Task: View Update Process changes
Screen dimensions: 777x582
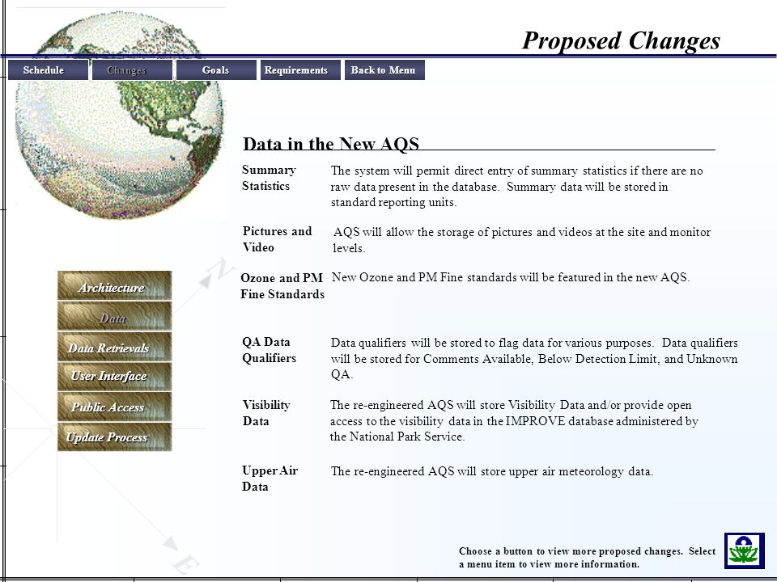Action: tap(114, 437)
